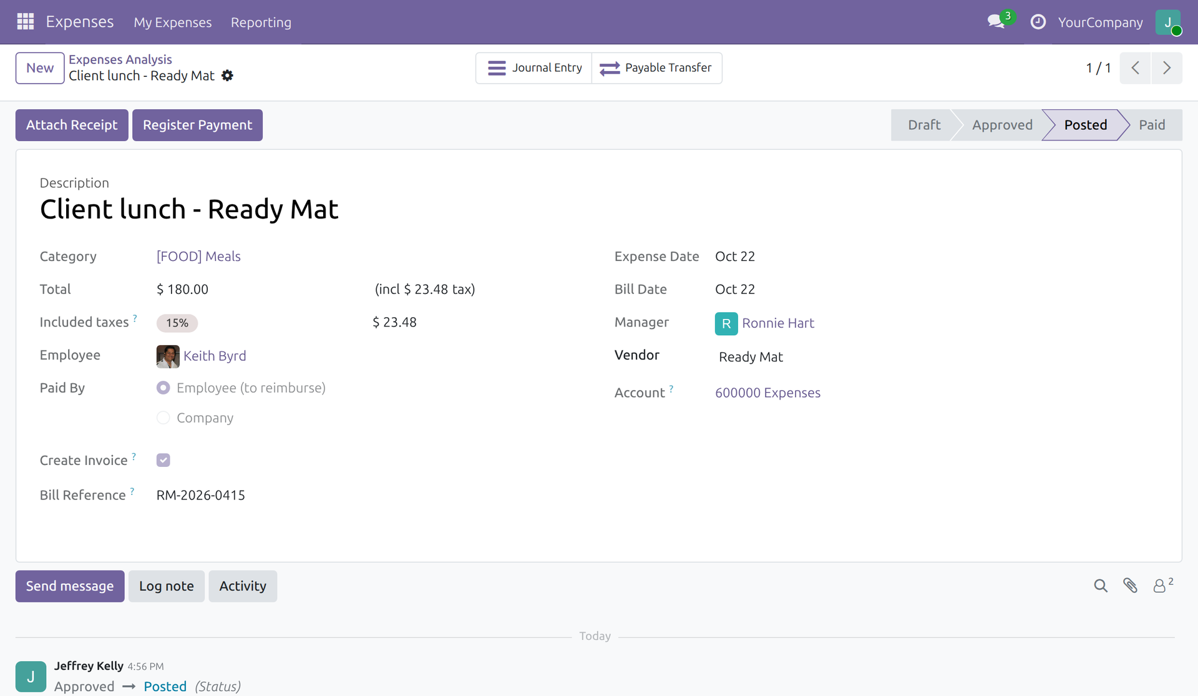
Task: Open Jeffrey Kelly's avatar in chatter
Action: click(x=31, y=677)
